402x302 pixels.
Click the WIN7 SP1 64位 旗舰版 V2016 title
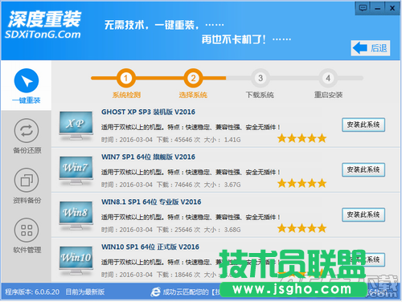click(x=148, y=157)
